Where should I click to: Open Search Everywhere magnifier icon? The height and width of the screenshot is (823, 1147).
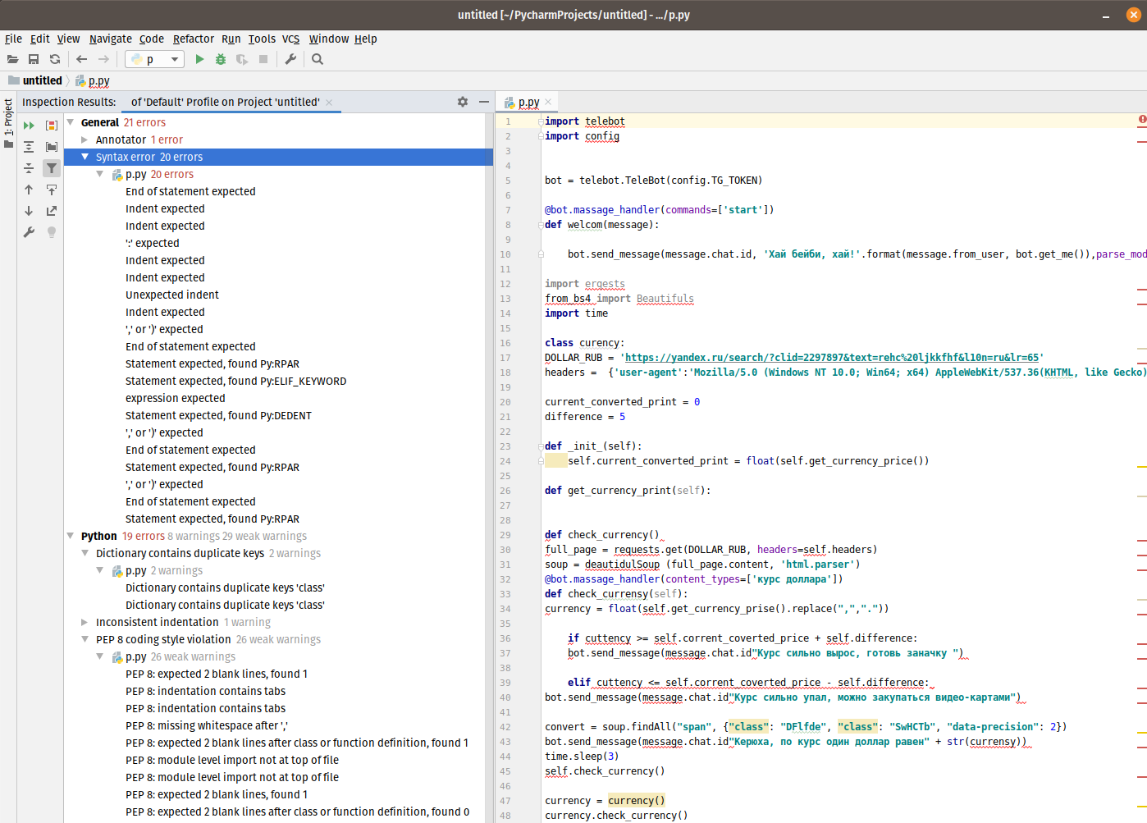(318, 59)
